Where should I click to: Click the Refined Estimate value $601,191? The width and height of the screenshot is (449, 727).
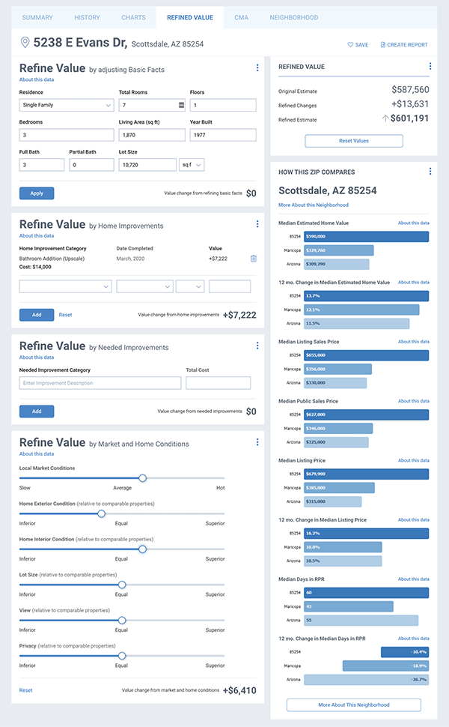pyautogui.click(x=409, y=118)
